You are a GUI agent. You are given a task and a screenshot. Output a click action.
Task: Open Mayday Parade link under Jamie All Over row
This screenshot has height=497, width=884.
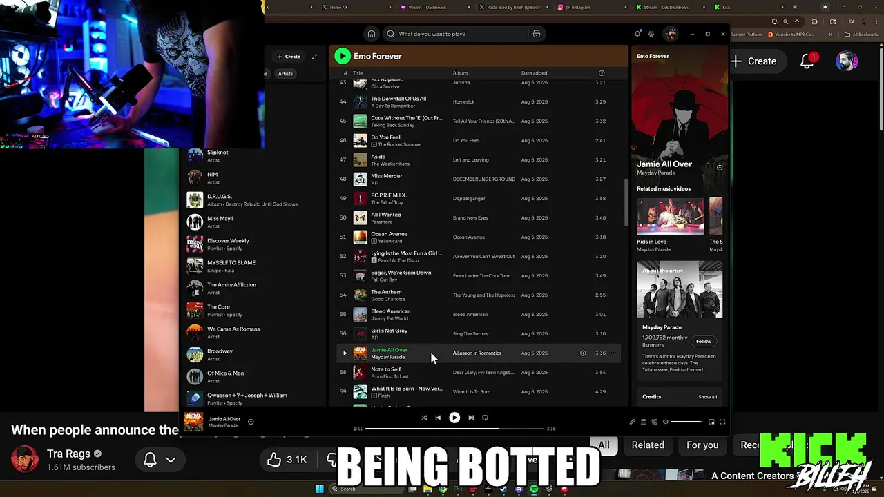[x=387, y=357]
